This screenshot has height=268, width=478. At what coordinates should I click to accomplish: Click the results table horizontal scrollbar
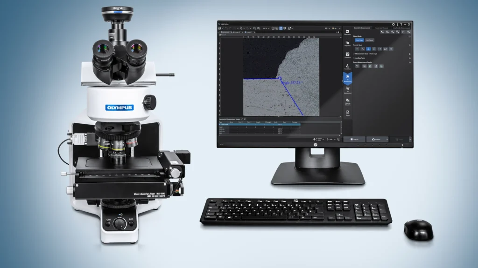(x=280, y=135)
